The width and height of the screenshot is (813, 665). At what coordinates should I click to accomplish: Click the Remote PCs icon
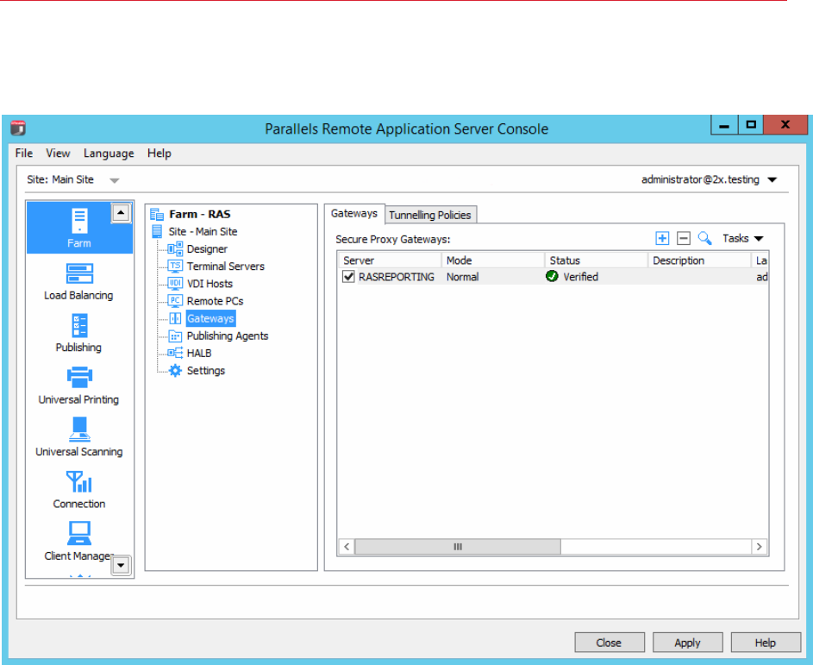(x=175, y=301)
